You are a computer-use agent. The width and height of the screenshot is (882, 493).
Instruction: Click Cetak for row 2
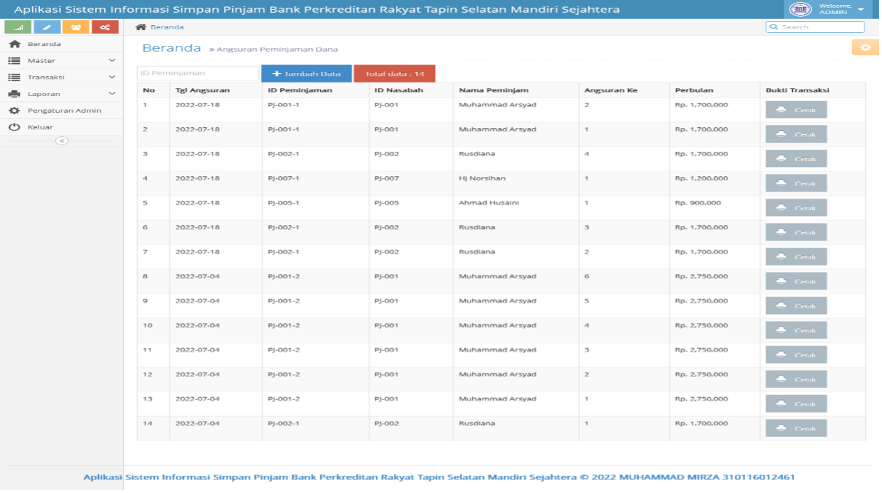point(796,134)
